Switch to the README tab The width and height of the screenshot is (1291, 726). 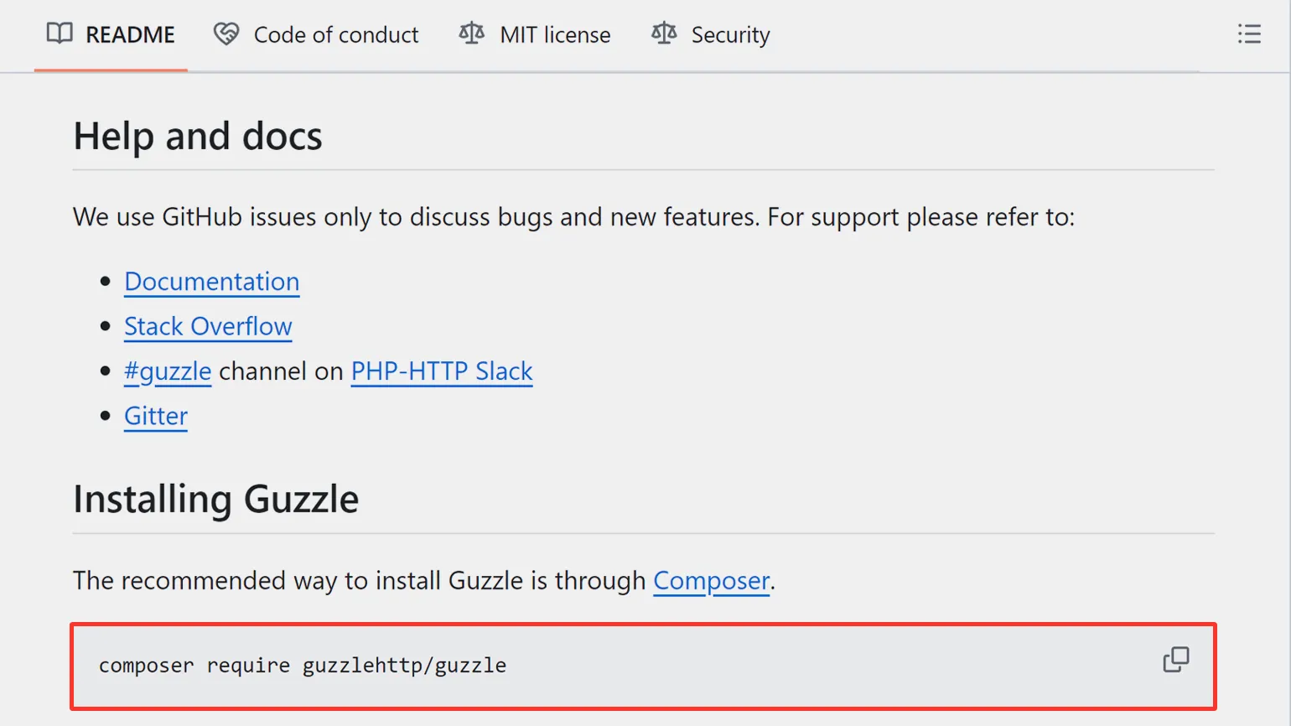pyautogui.click(x=130, y=34)
